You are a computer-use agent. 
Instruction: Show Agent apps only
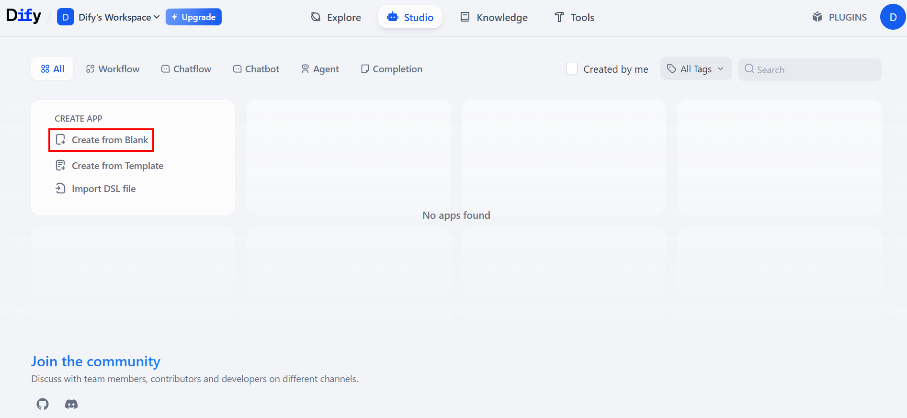pyautogui.click(x=320, y=69)
